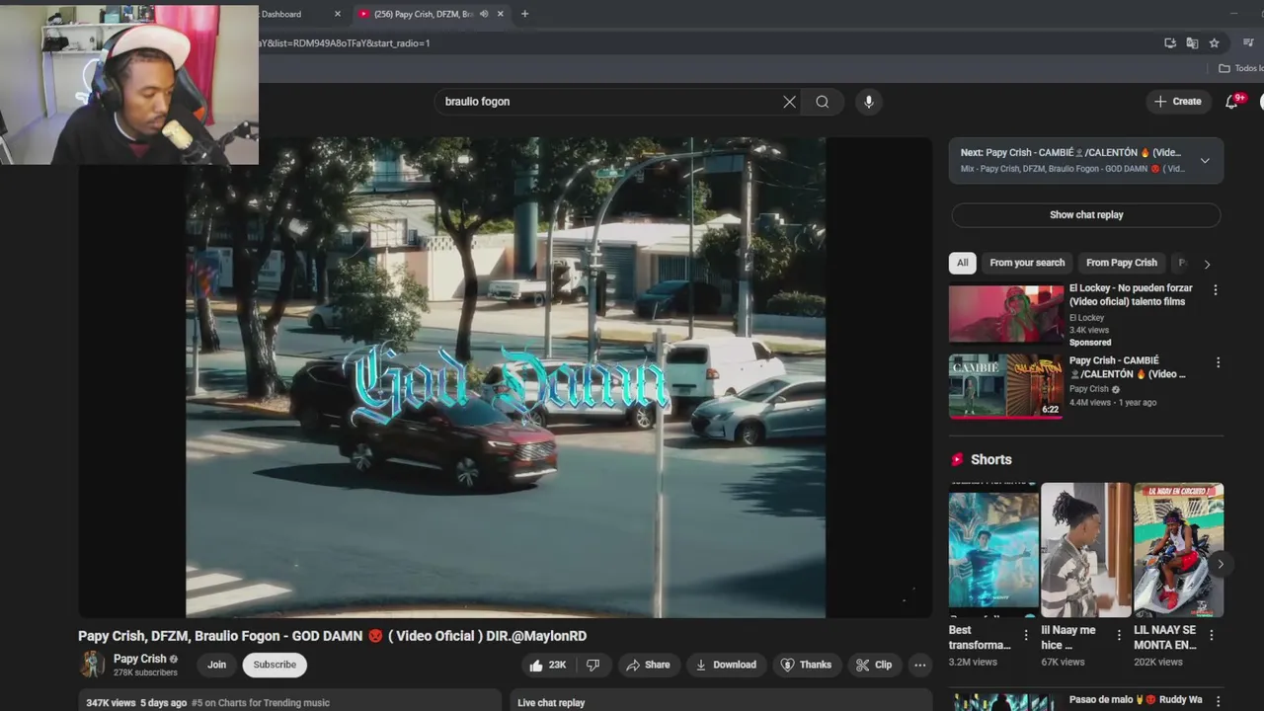Select the All filter chip
Screen dimensions: 1264x711
(x=962, y=263)
